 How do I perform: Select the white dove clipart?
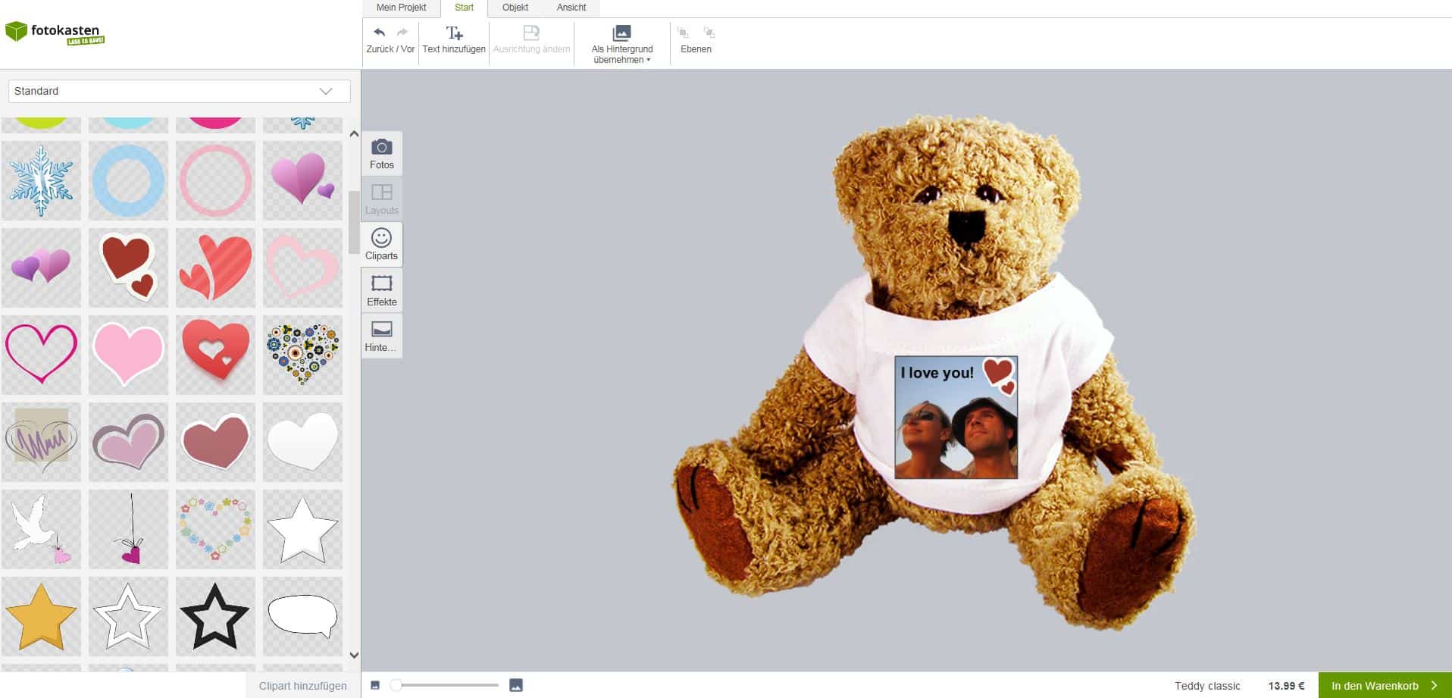click(41, 529)
